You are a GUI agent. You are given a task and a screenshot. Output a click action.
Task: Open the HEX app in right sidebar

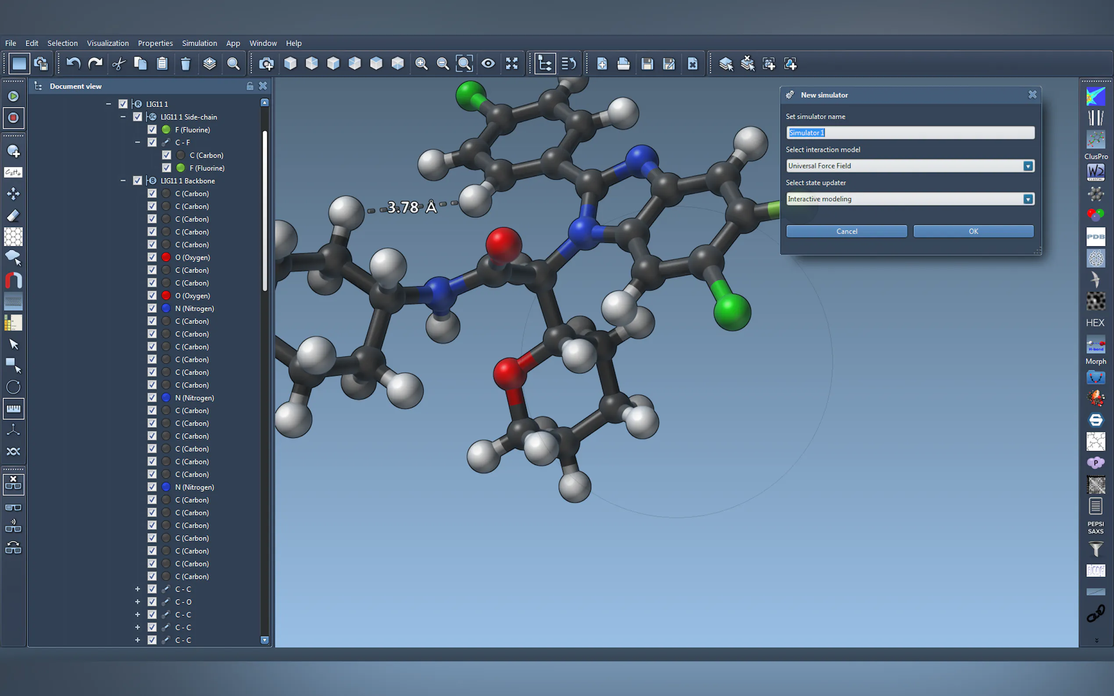[x=1095, y=323]
